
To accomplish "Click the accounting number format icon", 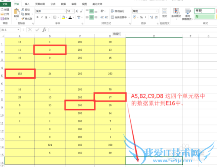I will pyautogui.click(x=135, y=17).
